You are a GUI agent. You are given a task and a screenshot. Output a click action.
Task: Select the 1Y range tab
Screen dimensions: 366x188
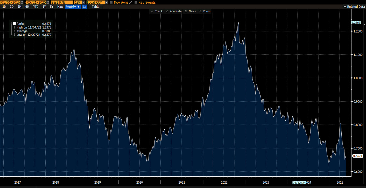tap(44, 7)
